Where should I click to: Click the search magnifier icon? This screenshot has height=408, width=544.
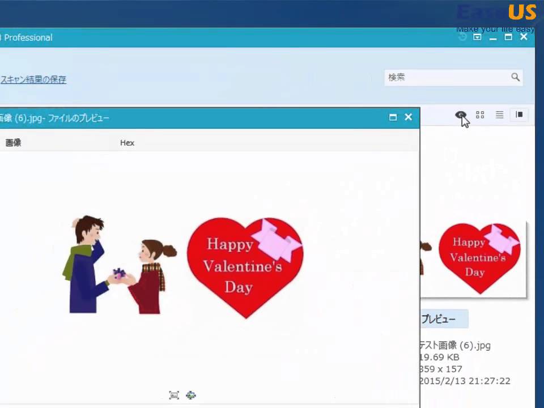pos(515,77)
